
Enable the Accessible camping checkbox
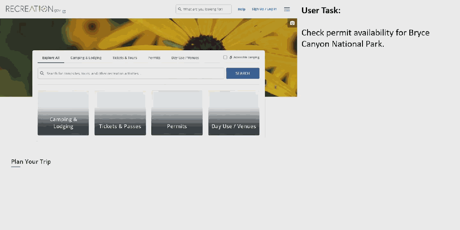tap(225, 57)
